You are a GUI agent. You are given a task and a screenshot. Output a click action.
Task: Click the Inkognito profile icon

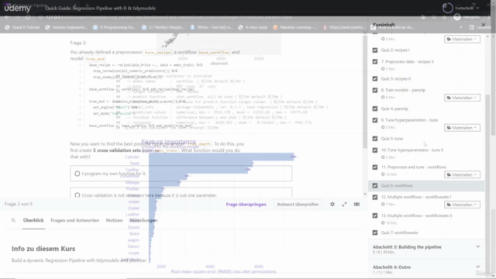(457, 17)
